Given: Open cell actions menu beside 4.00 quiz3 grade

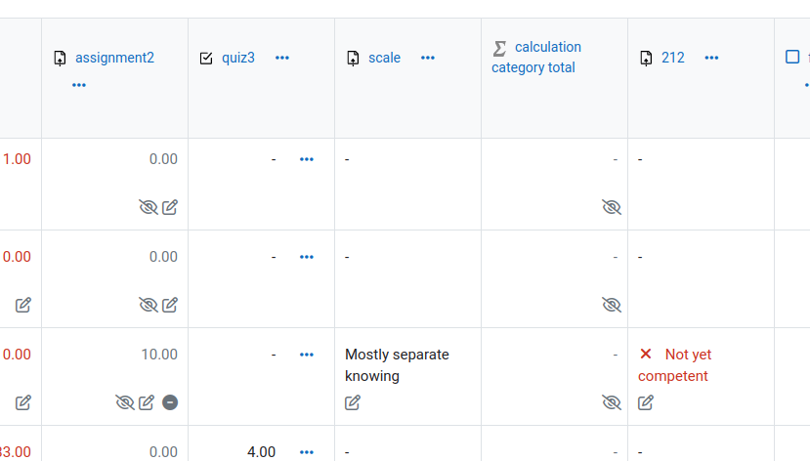Looking at the screenshot, I should point(307,452).
